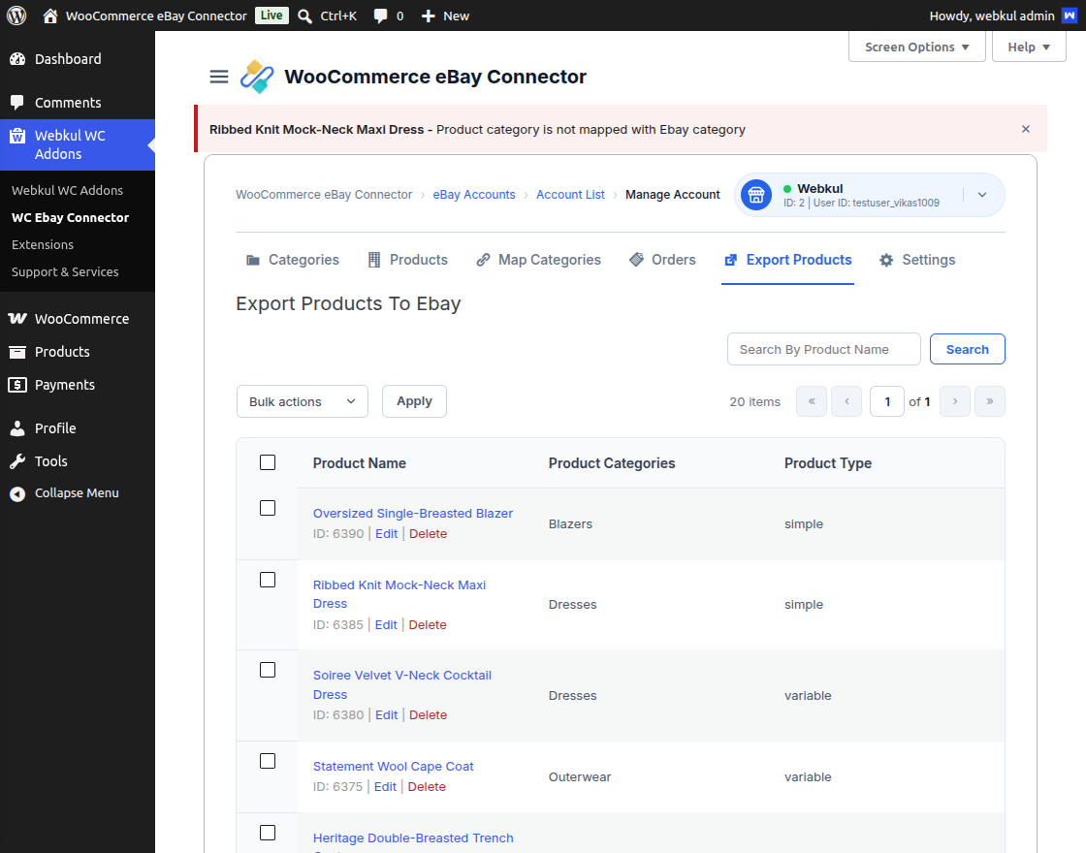The height and width of the screenshot is (853, 1086).
Task: Expand the Webkul account selector chevron
Action: point(982,195)
